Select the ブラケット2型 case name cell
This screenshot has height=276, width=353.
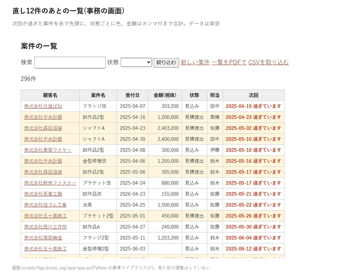(x=98, y=216)
